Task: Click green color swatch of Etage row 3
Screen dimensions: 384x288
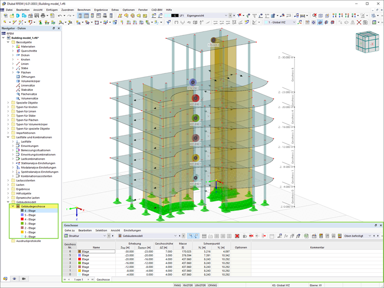Action: pyautogui.click(x=79, y=263)
